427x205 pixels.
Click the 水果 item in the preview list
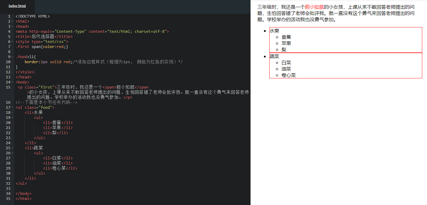[x=275, y=31]
